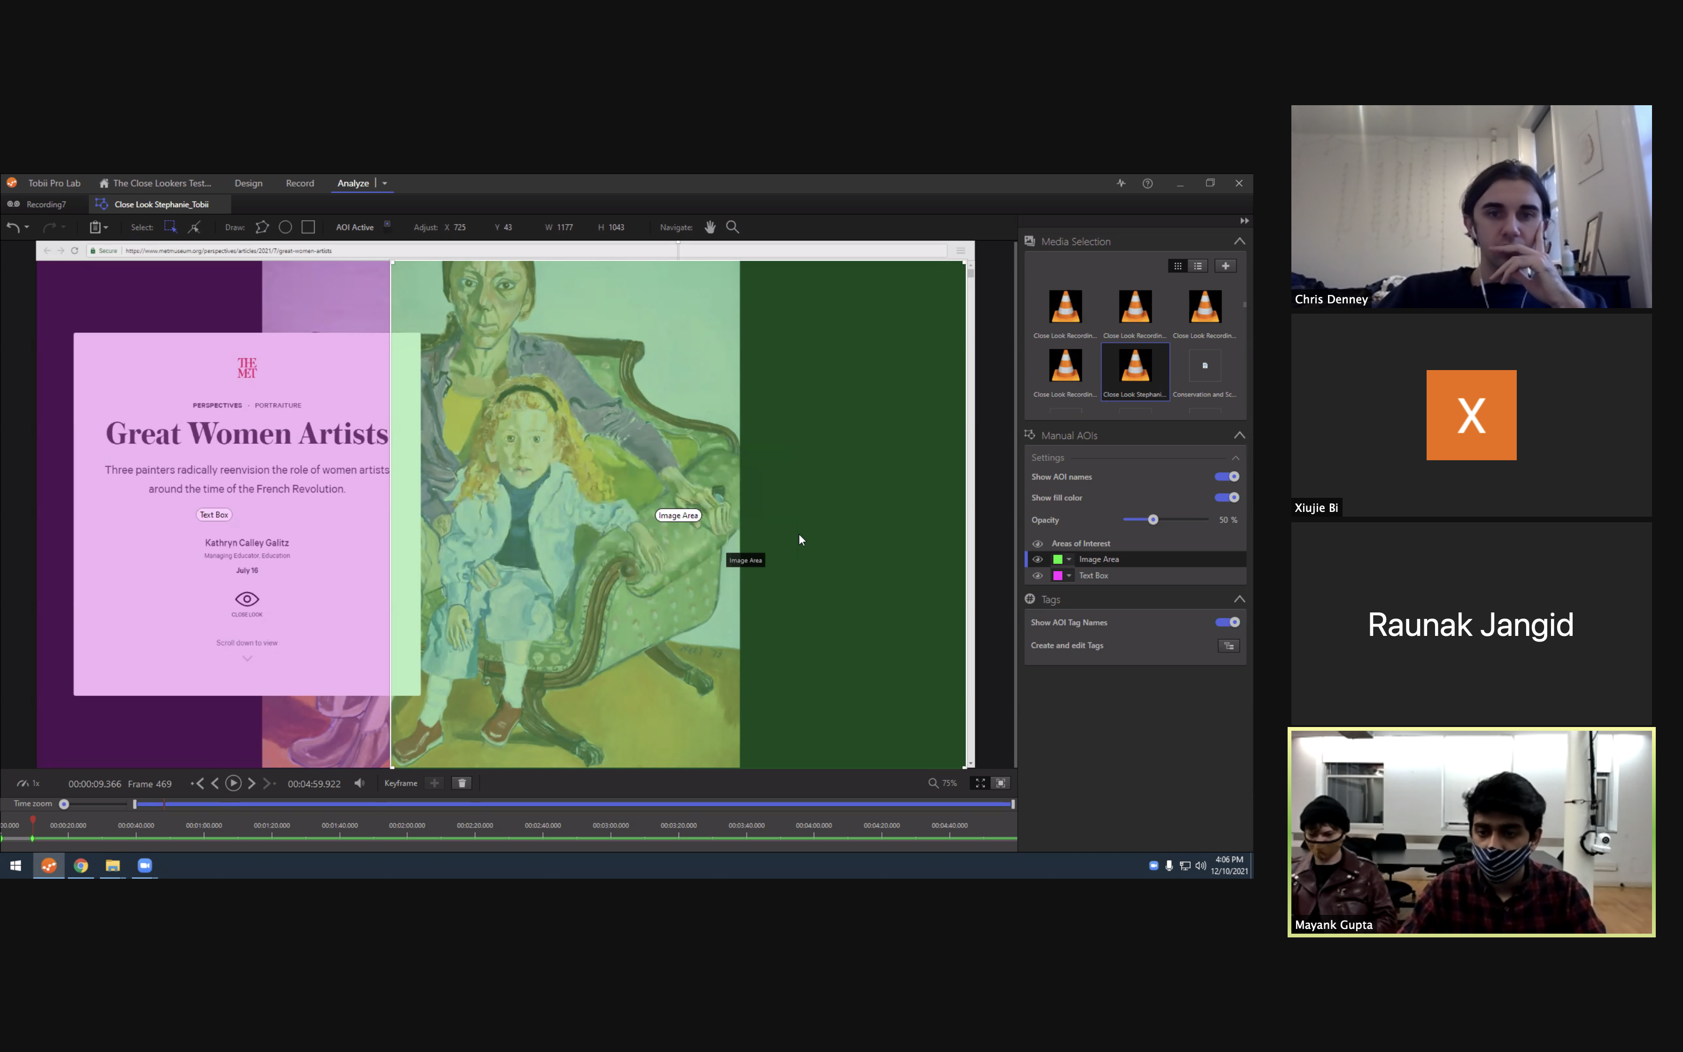Toggle Show fill color switch
This screenshot has width=1683, height=1052.
[1227, 497]
